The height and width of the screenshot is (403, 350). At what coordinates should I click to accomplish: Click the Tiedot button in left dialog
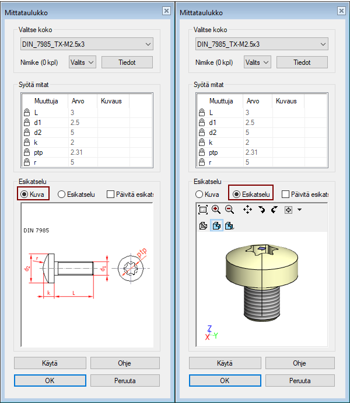[x=127, y=62]
